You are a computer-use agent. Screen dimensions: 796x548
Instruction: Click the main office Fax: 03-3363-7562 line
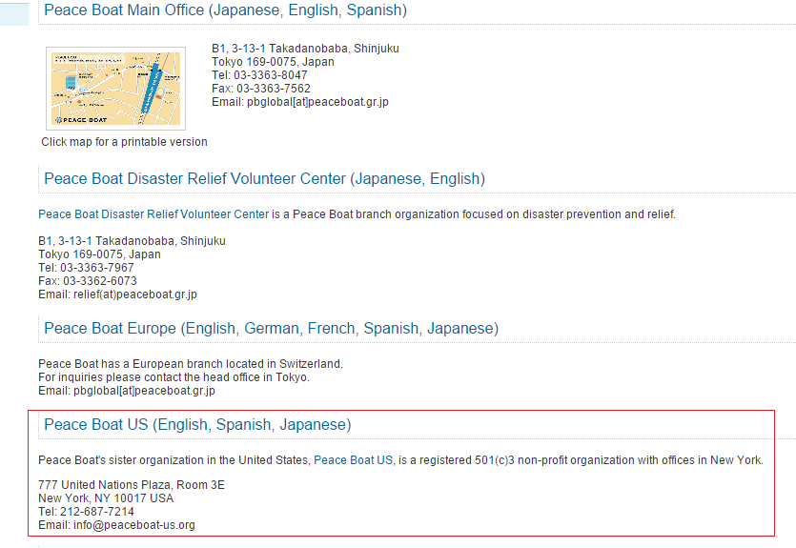[261, 89]
